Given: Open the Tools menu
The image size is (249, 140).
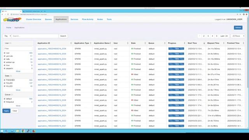Looking at the screenshot, I should 109,19.
